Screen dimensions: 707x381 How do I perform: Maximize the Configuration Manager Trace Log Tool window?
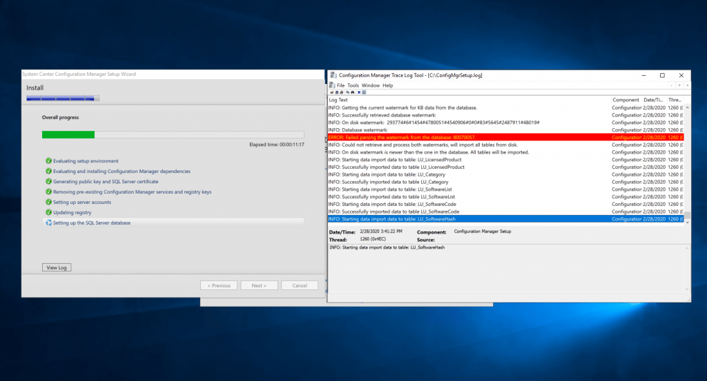pyautogui.click(x=662, y=75)
